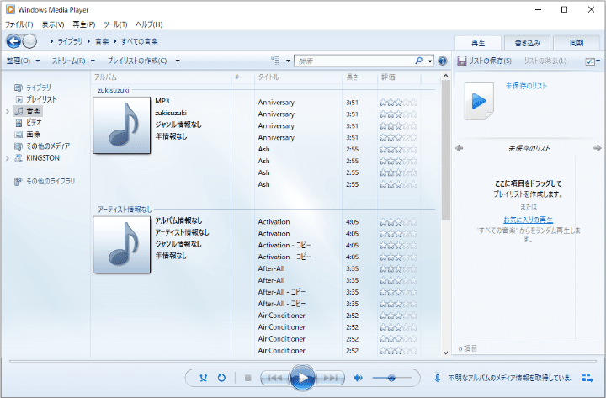The image size is (606, 398).
Task: Open view options dropdown arrow
Action: point(288,61)
